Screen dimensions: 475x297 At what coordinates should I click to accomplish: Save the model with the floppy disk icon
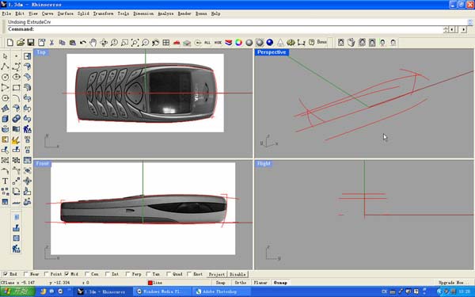(x=31, y=43)
